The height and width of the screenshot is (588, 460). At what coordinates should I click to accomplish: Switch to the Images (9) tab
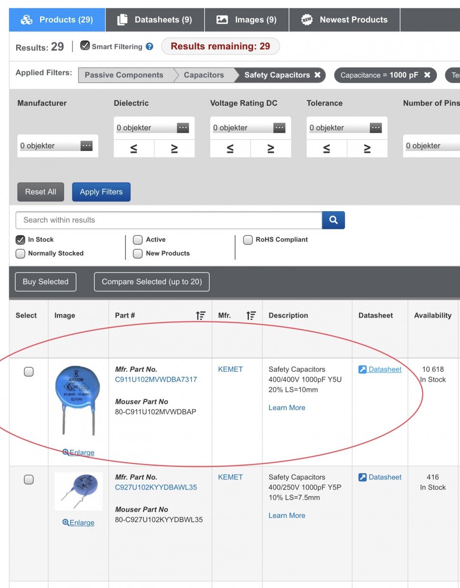(x=246, y=20)
